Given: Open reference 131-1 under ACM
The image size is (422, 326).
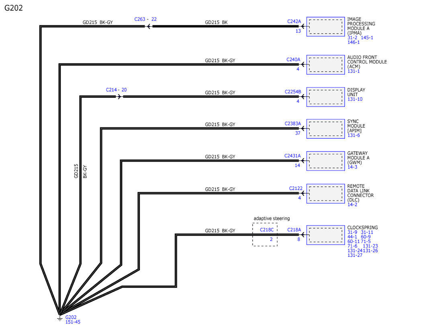Looking at the screenshot, I should click(353, 71).
